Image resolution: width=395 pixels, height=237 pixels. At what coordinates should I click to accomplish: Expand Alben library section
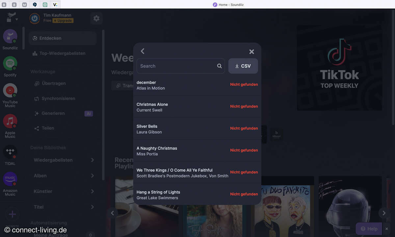(x=64, y=176)
